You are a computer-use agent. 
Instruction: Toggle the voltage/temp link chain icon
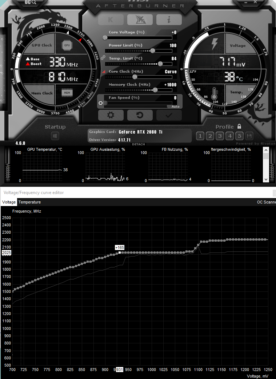pos(103,57)
